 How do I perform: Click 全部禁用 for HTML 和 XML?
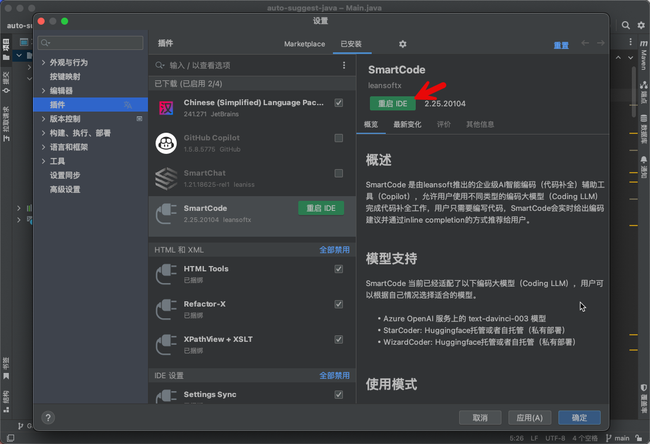click(x=334, y=250)
